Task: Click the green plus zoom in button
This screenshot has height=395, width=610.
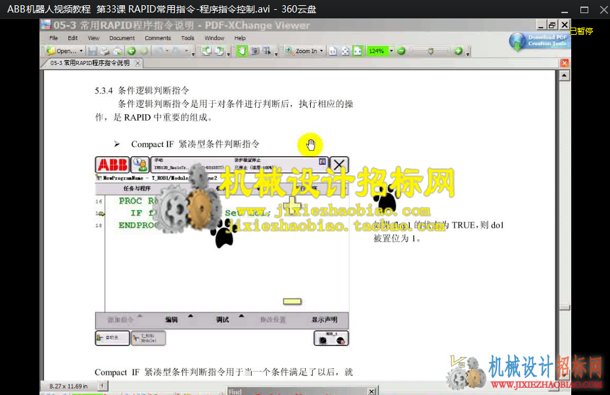Action: [x=458, y=51]
